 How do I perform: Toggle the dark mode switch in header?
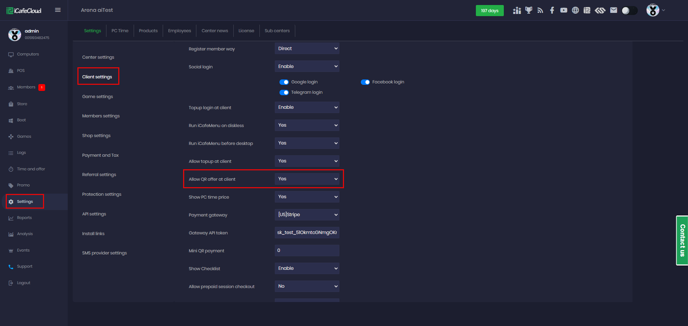pyautogui.click(x=629, y=11)
